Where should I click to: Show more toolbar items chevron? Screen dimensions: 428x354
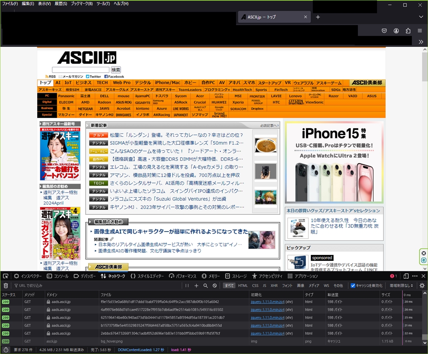(421, 42)
